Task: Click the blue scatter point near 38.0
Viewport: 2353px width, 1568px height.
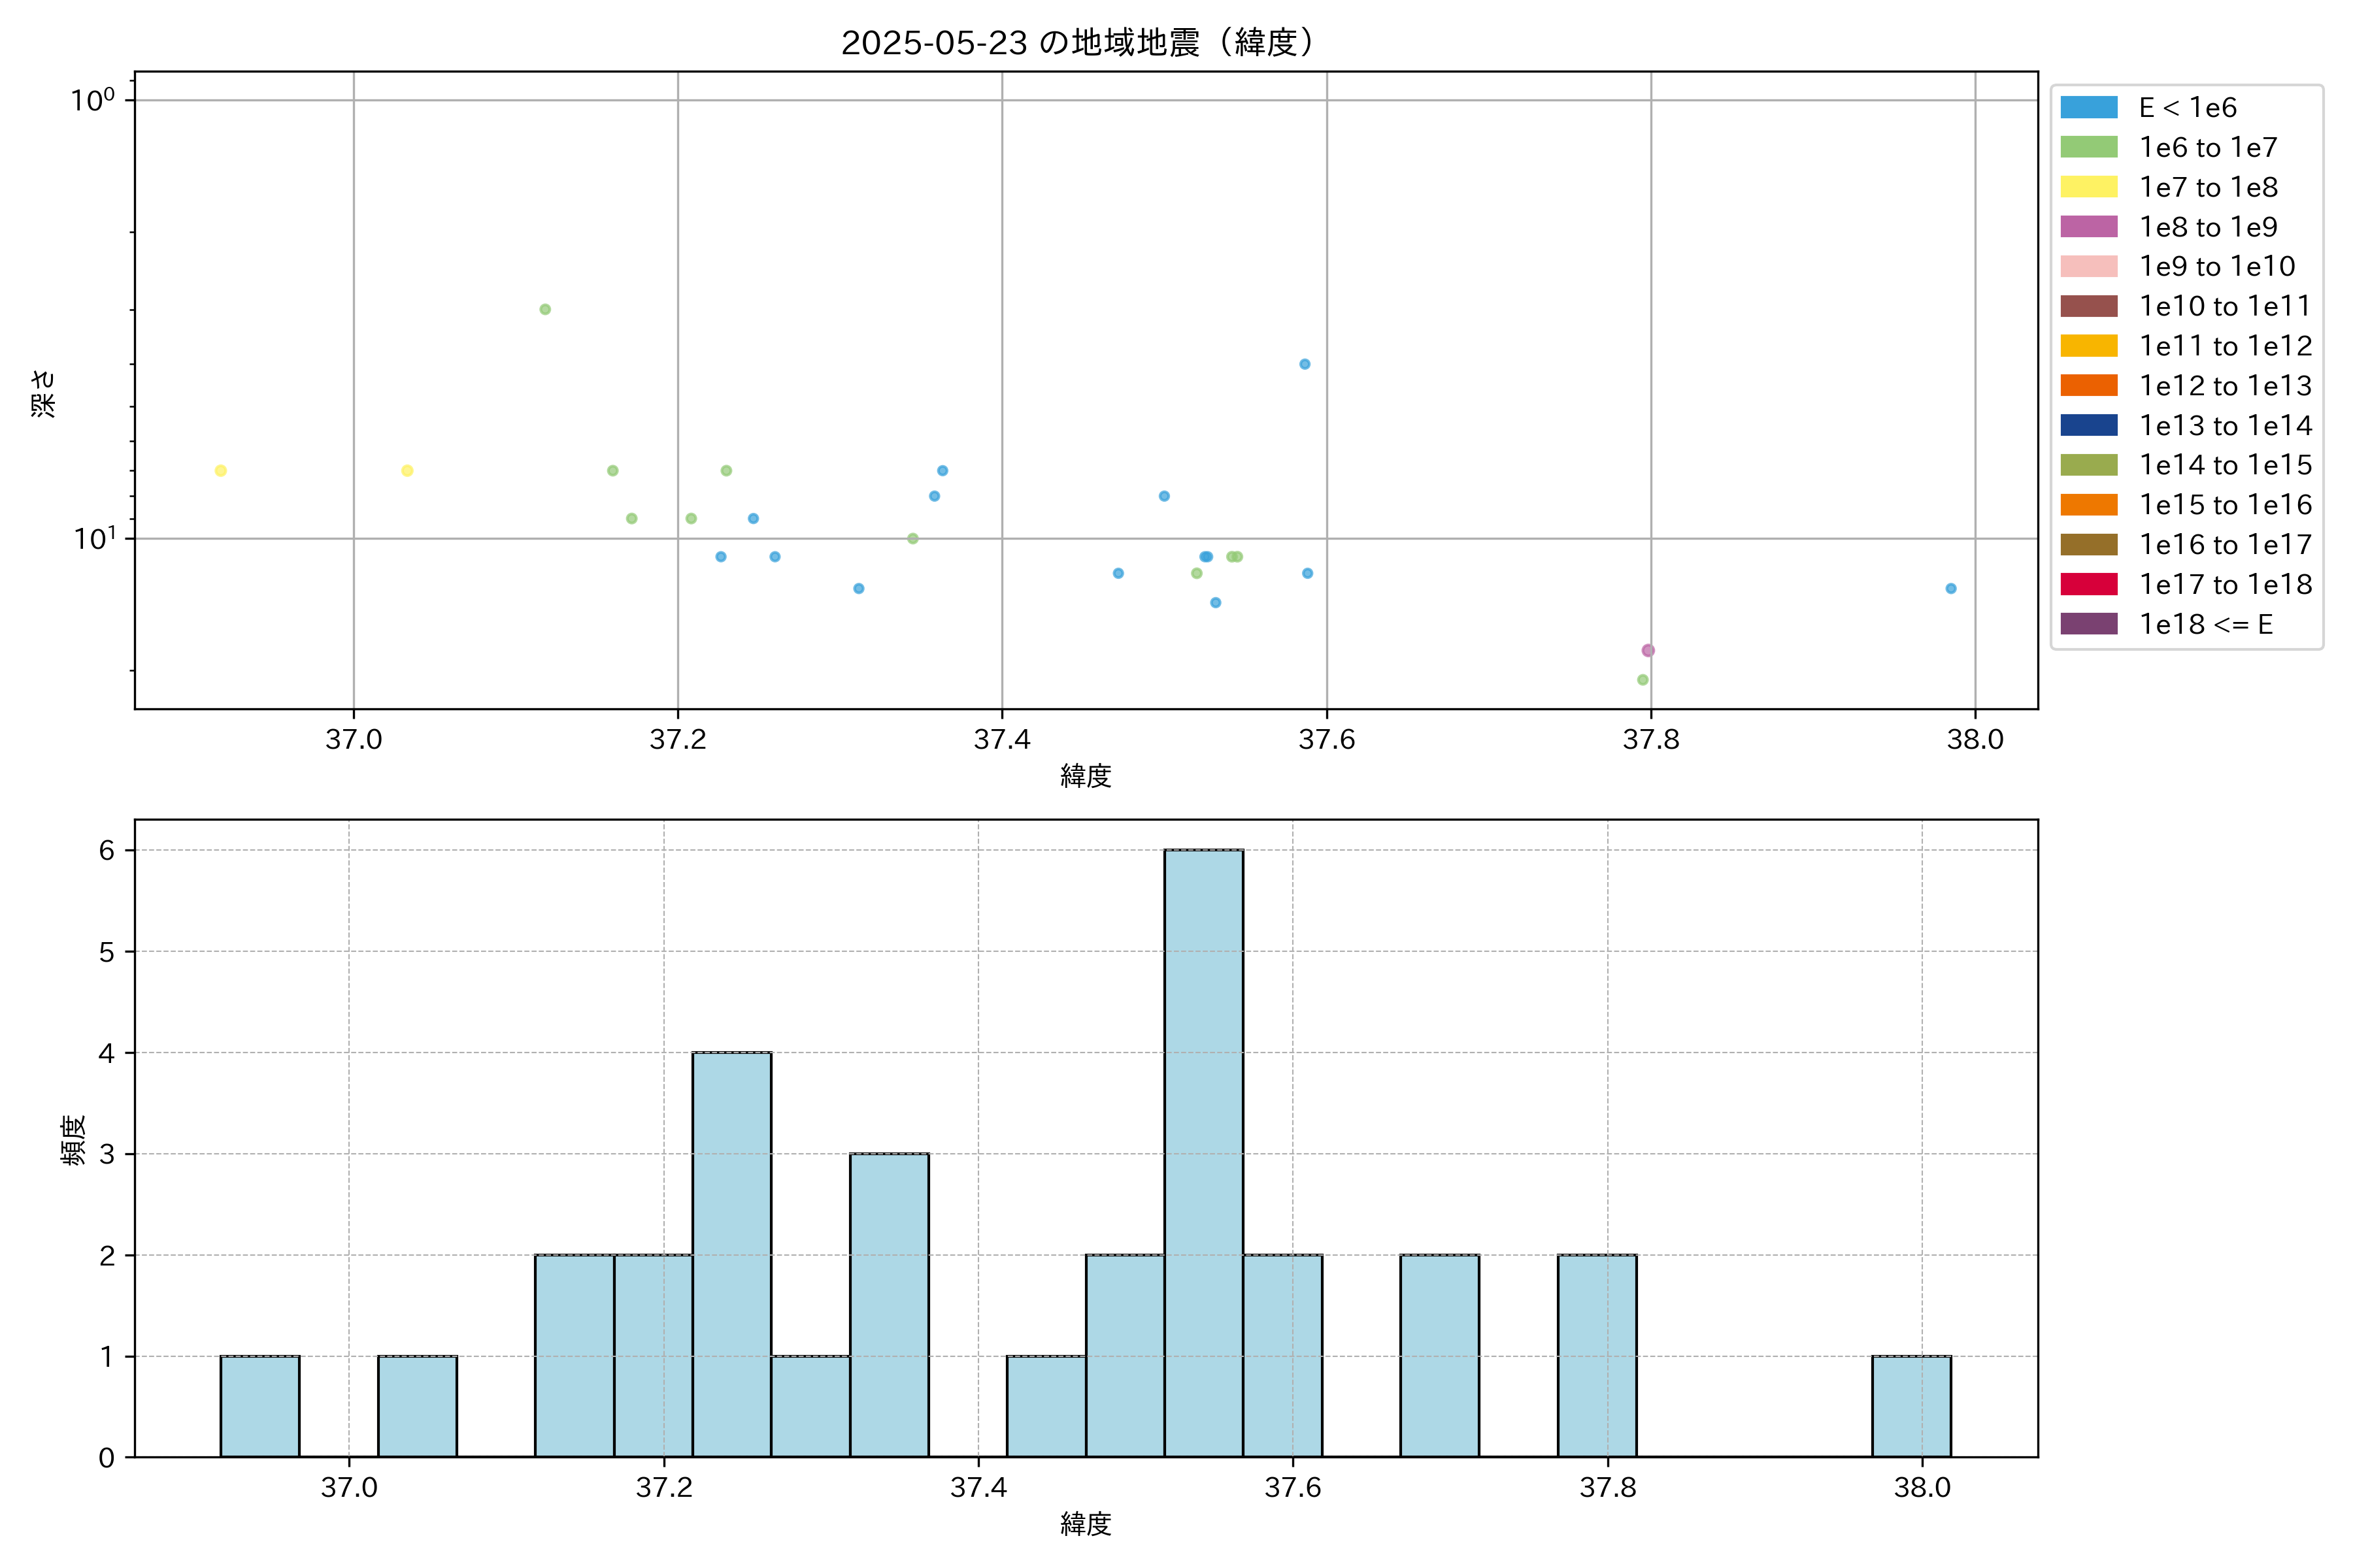Action: click(x=1951, y=589)
